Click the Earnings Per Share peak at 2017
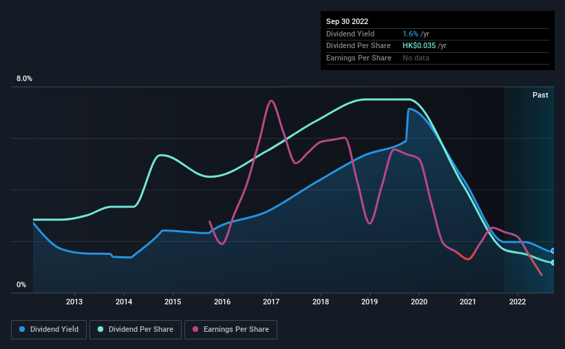Screen dimensions: 565x349 271,101
